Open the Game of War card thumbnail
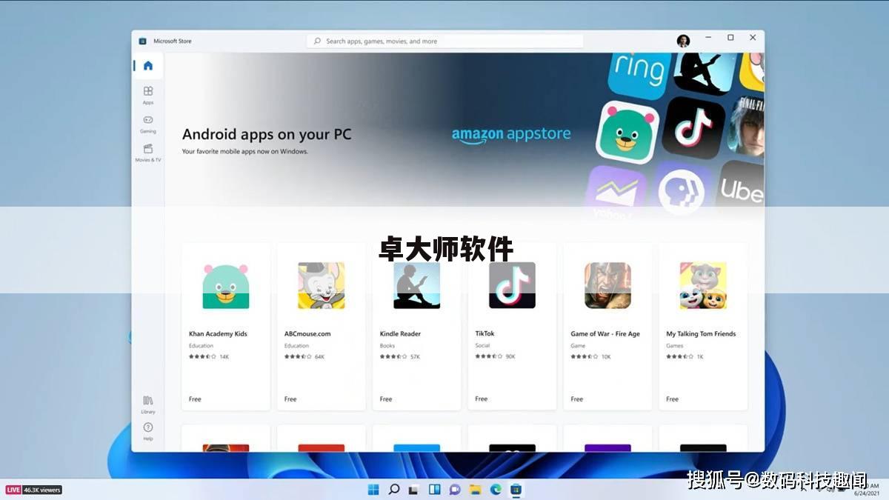889x500 pixels. coord(607,285)
